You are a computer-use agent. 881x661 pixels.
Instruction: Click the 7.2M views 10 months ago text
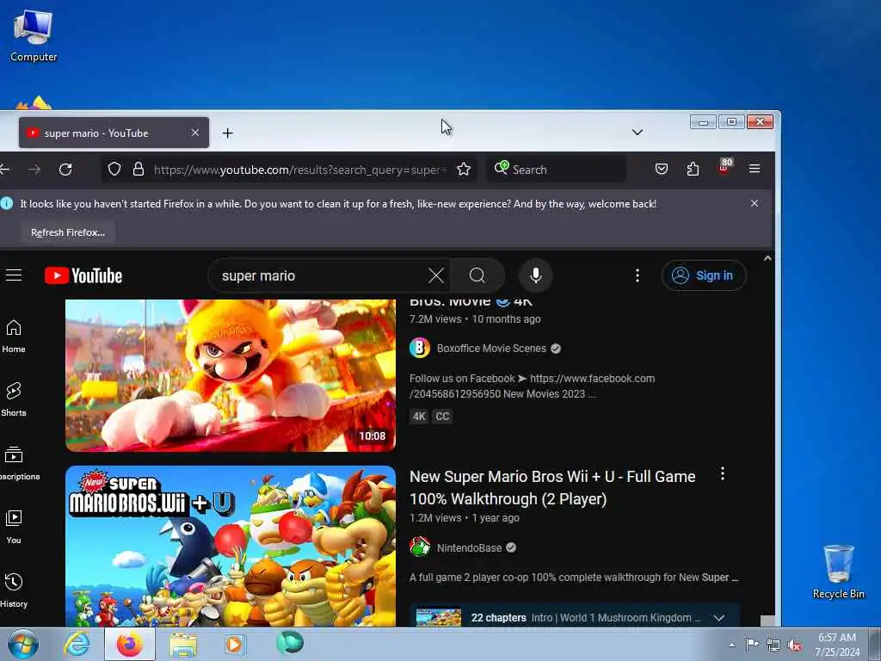pyautogui.click(x=475, y=318)
